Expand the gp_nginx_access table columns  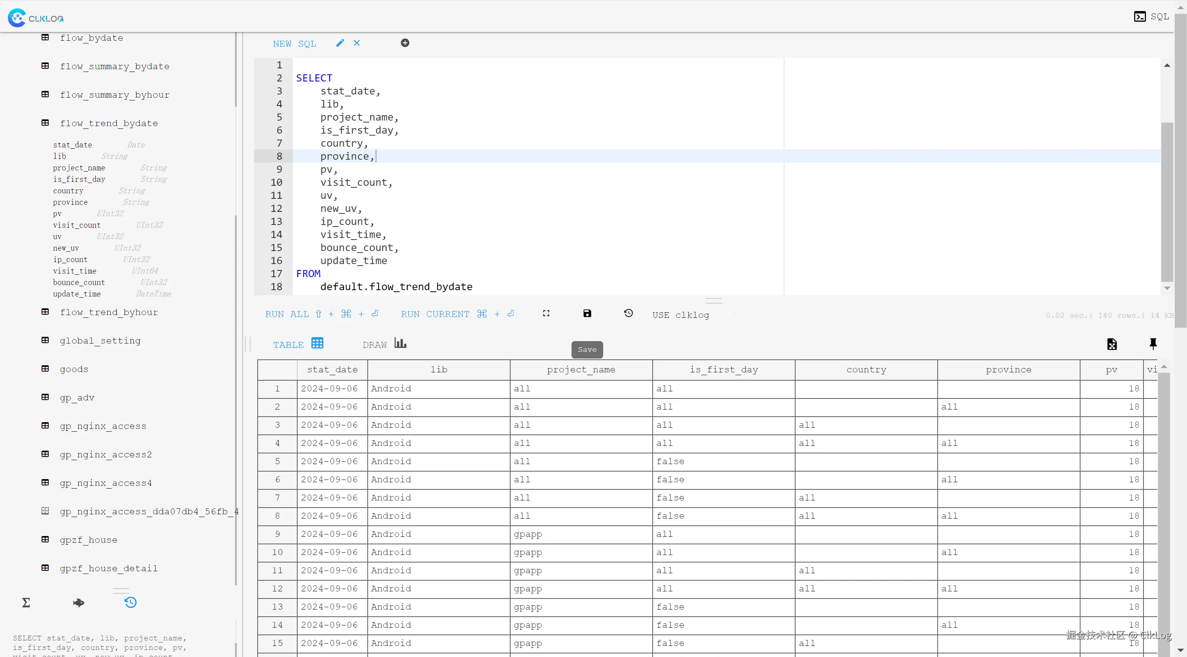[x=102, y=426]
